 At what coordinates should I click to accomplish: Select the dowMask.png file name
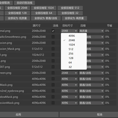click(x=9, y=97)
